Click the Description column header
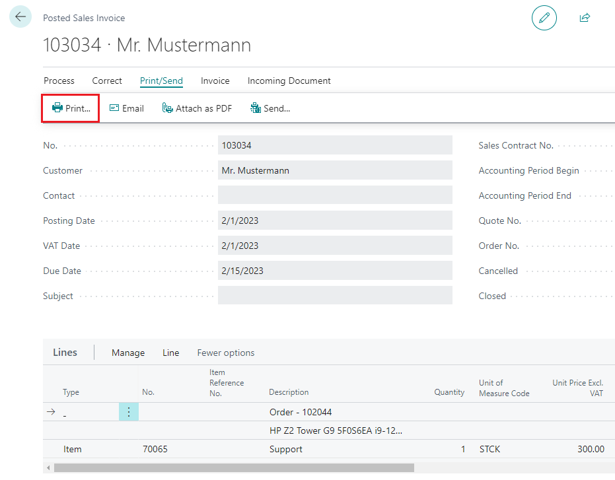 289,392
